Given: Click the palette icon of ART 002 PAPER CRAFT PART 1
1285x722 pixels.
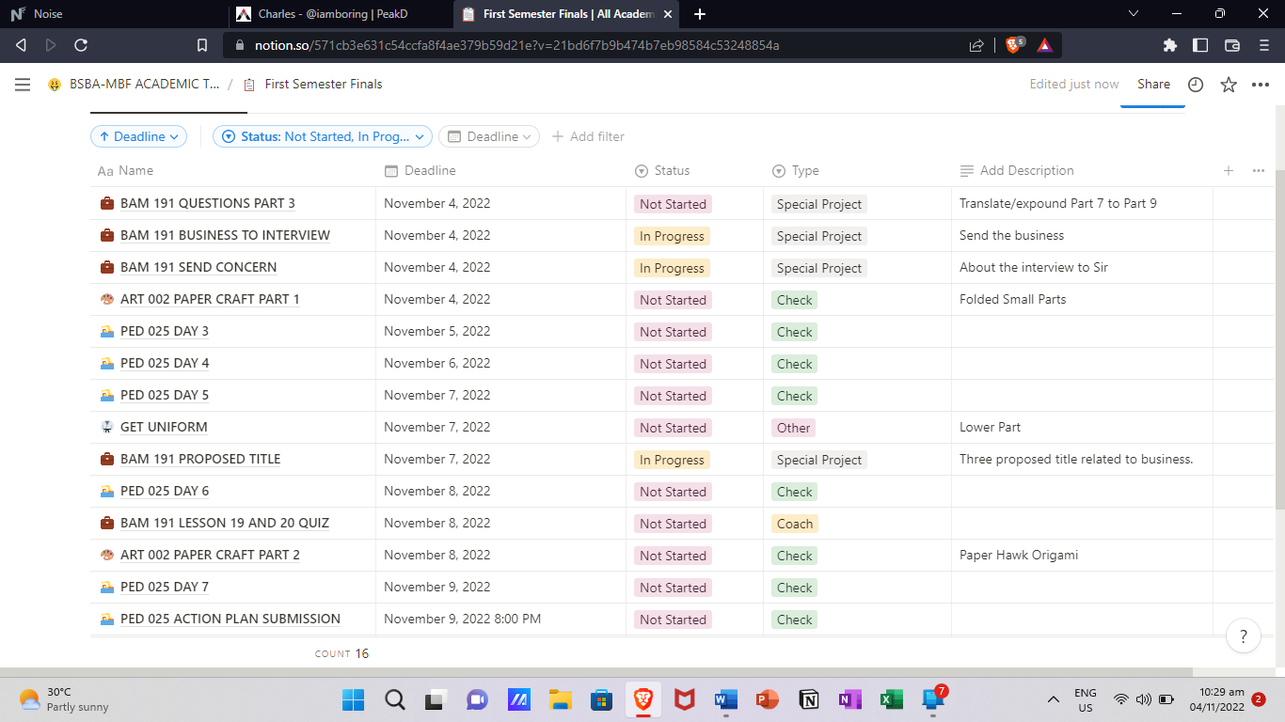Looking at the screenshot, I should [x=107, y=300].
